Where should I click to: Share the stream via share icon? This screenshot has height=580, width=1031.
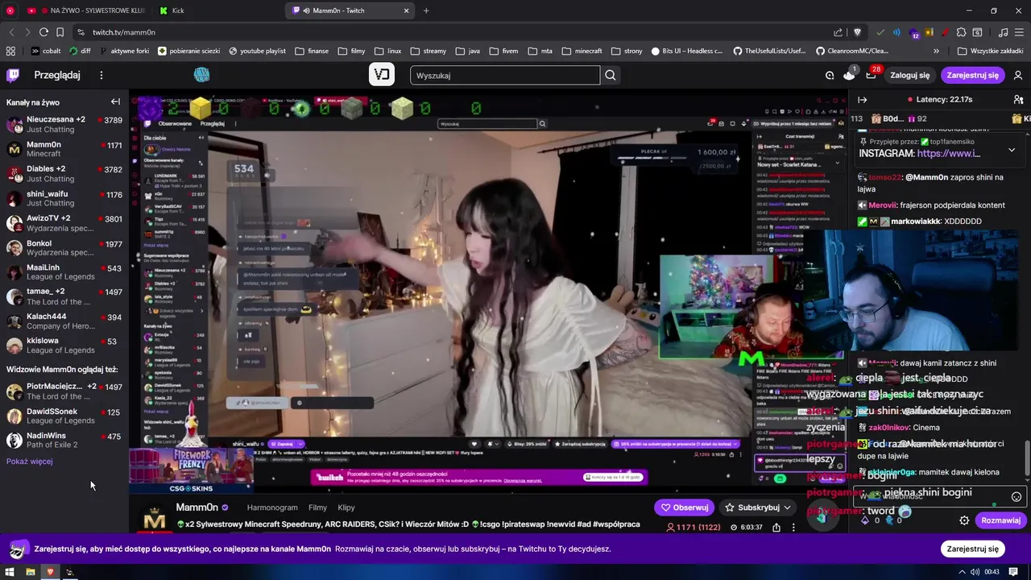776,528
